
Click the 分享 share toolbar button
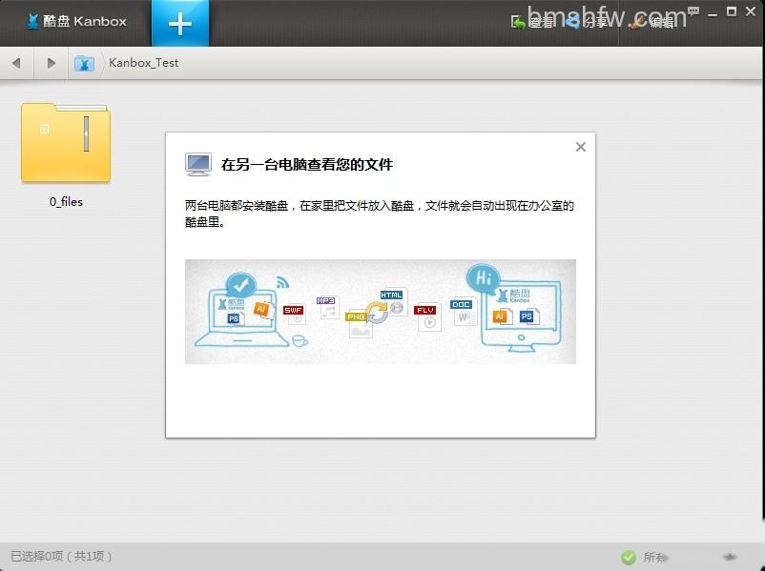pyautogui.click(x=586, y=22)
